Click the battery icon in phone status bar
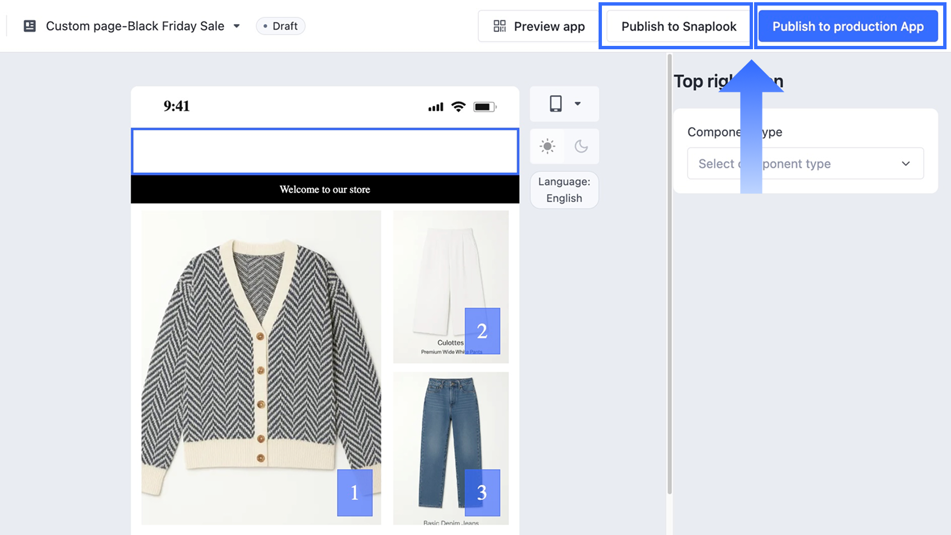951x535 pixels. coord(485,107)
